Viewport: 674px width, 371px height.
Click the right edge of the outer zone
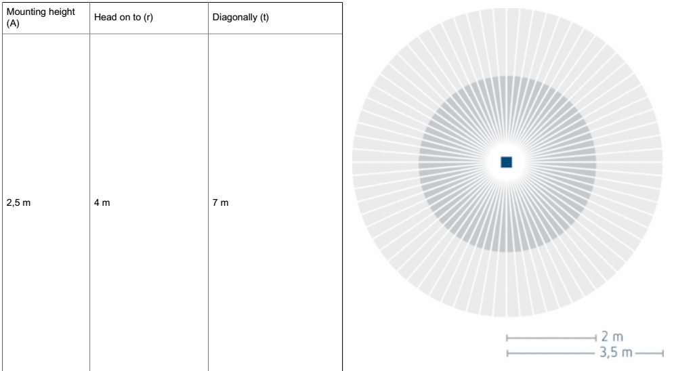[661, 162]
